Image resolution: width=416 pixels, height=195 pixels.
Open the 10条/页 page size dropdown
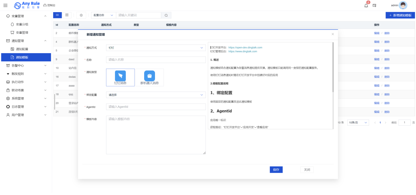click(358, 122)
